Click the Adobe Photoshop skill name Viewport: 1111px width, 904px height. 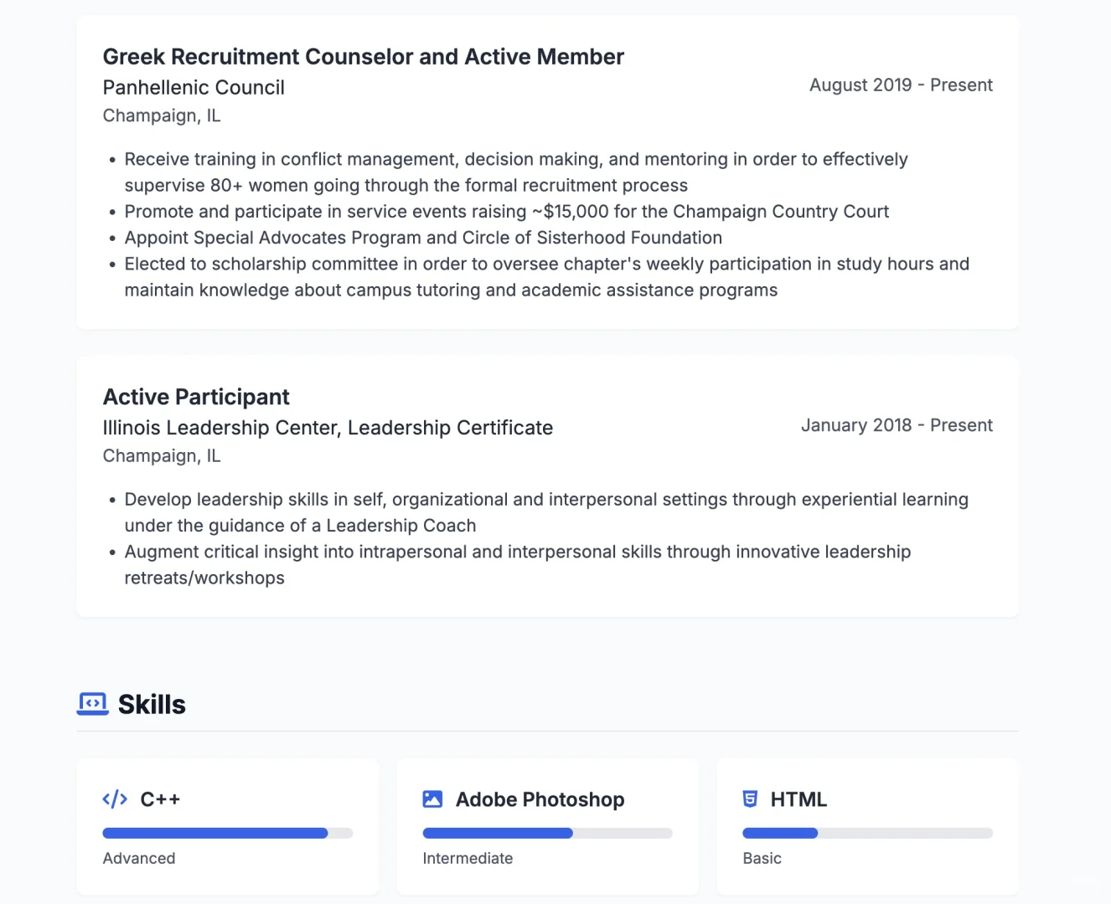click(540, 799)
